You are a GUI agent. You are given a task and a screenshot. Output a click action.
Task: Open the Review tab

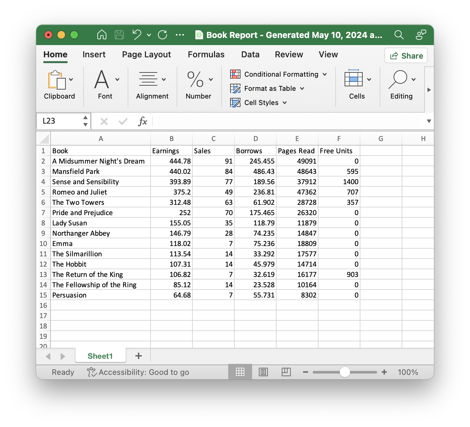[289, 54]
